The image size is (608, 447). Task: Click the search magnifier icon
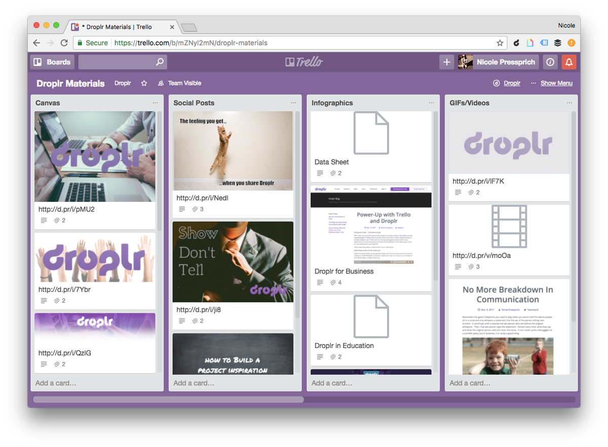tap(160, 62)
